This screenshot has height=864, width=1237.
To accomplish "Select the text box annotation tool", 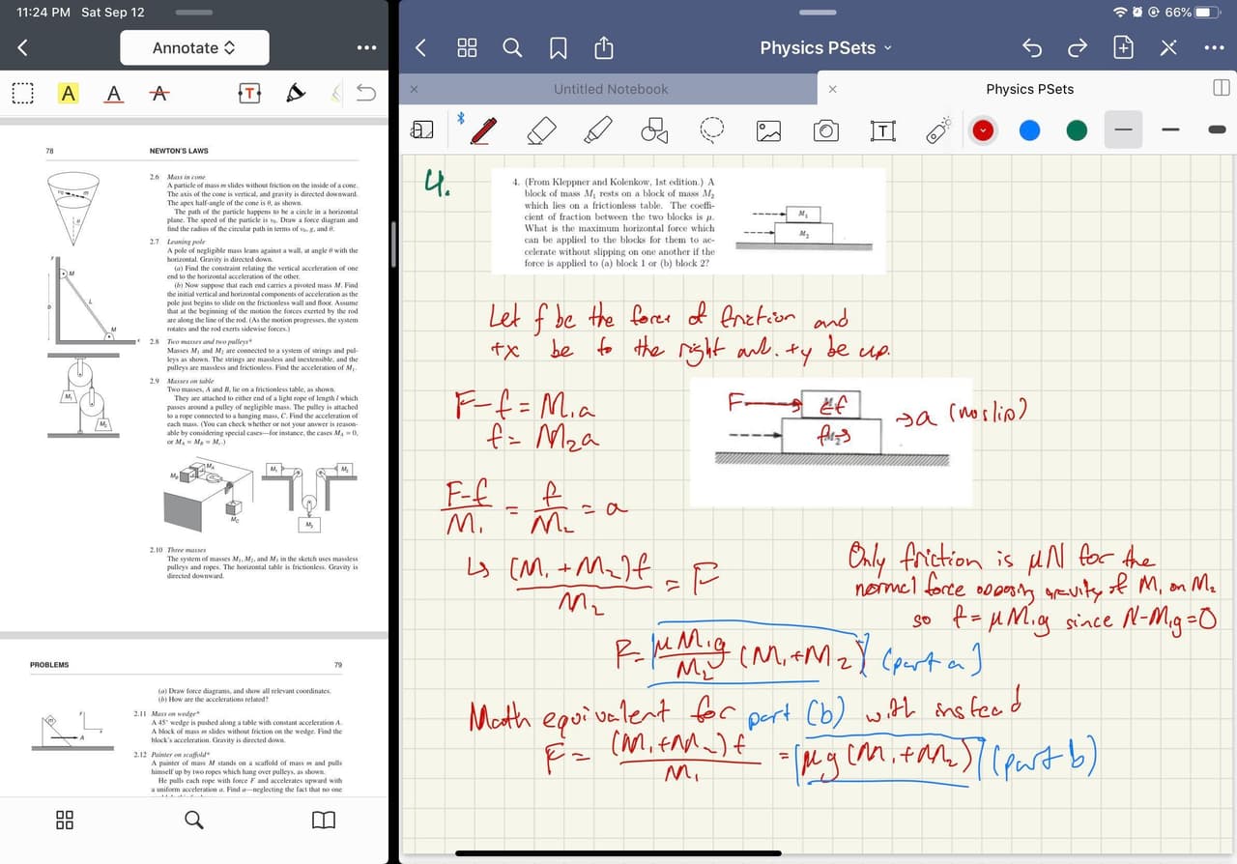I will point(249,93).
